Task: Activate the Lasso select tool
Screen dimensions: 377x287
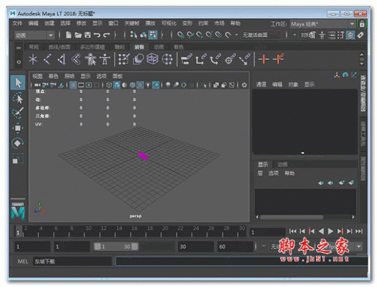Action: [x=18, y=98]
